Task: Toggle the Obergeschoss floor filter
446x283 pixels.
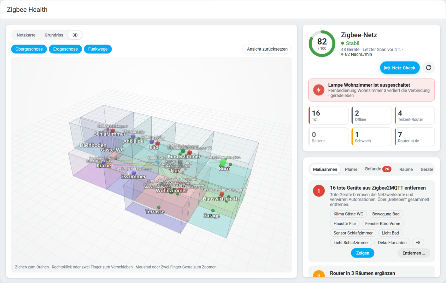Action: point(29,49)
